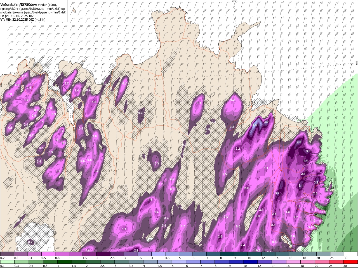The width and height of the screenshot is (358, 268).
Task: Select the 'IT: þri. 21. 10. 2025 18Z' line
Action: point(17,16)
